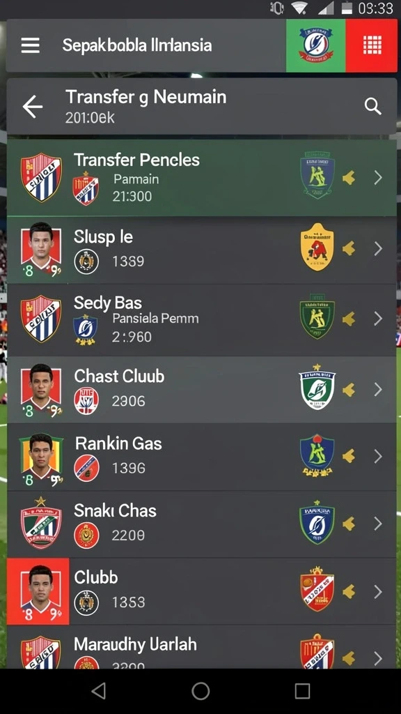Tap the Slusp le player portrait

click(41, 248)
